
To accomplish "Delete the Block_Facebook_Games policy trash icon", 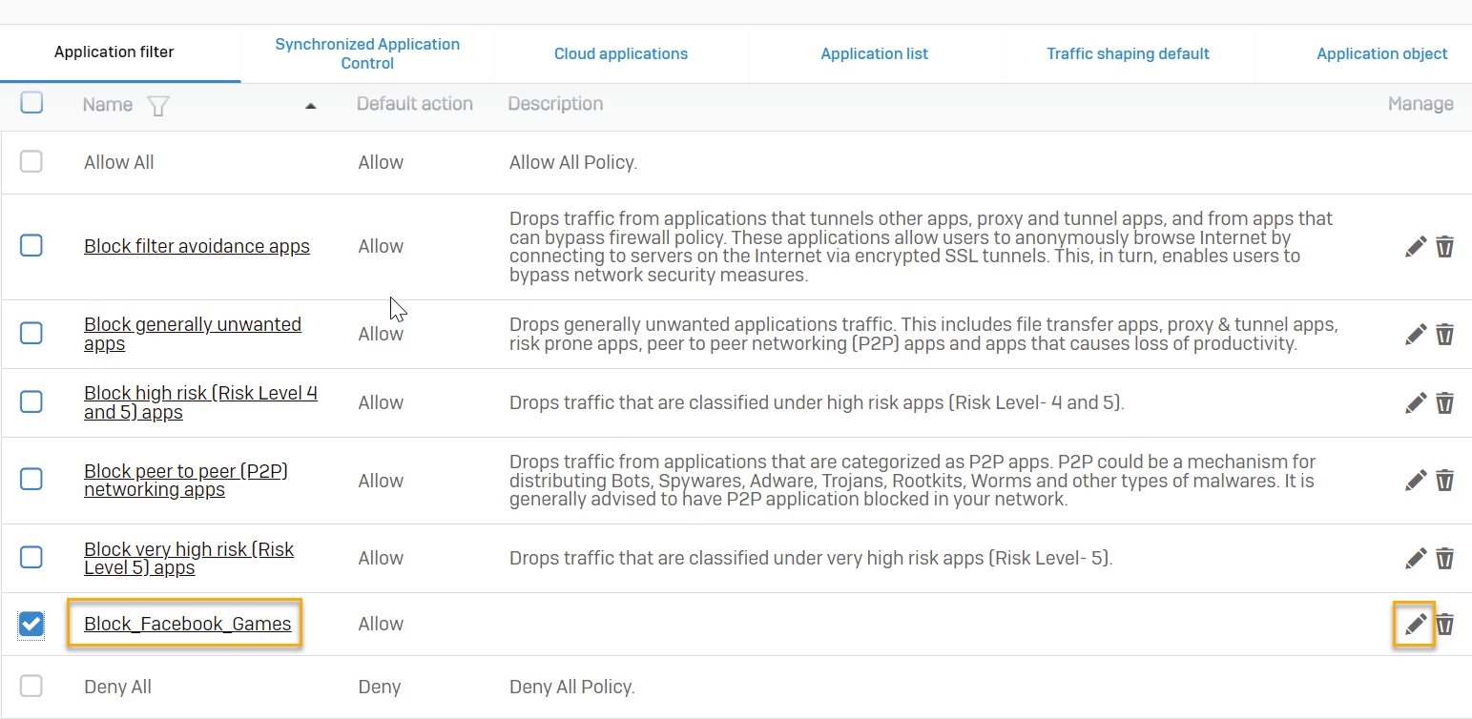I will 1445,624.
